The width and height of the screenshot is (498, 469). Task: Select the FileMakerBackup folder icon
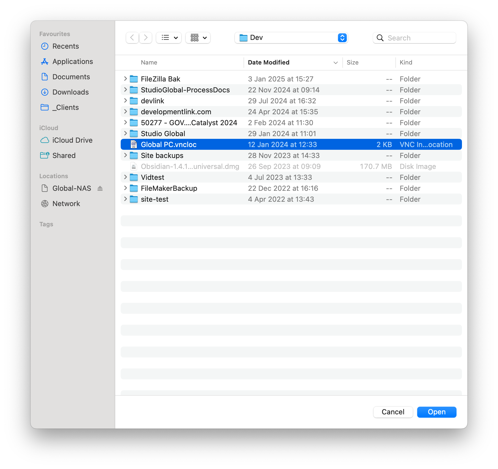[134, 188]
